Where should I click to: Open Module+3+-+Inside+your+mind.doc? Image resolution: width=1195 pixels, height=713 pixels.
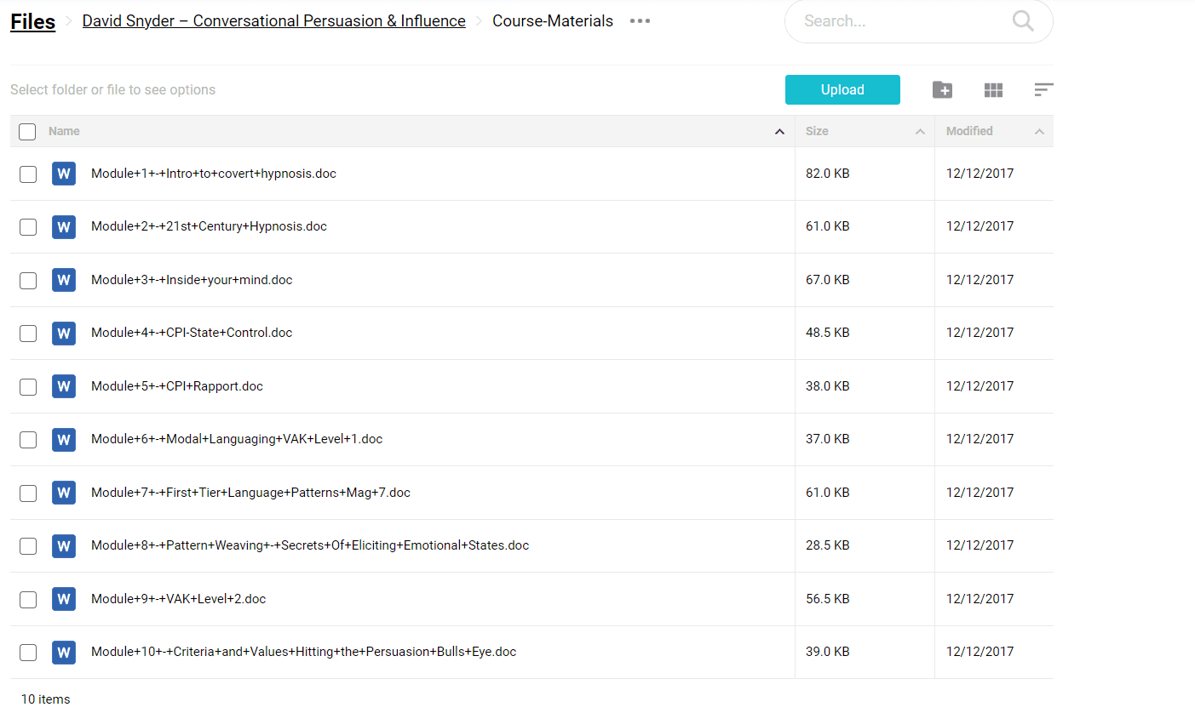point(192,280)
